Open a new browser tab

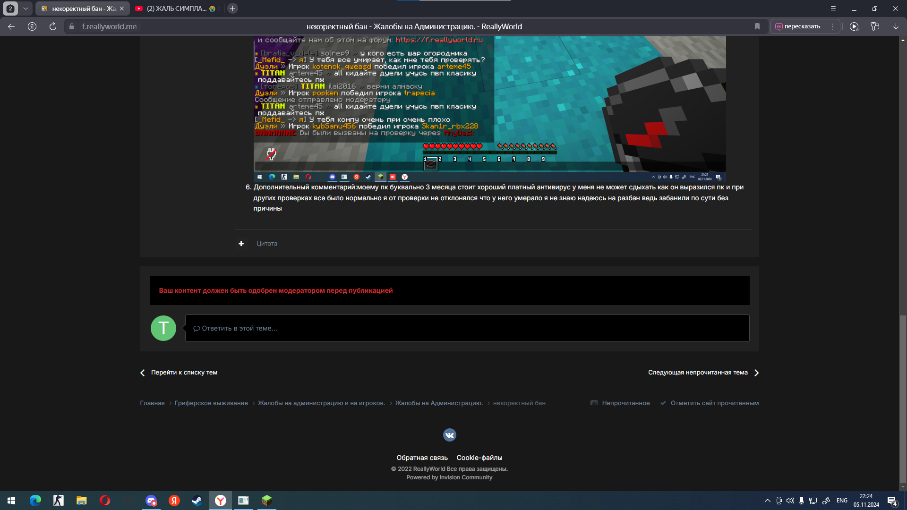pyautogui.click(x=232, y=8)
